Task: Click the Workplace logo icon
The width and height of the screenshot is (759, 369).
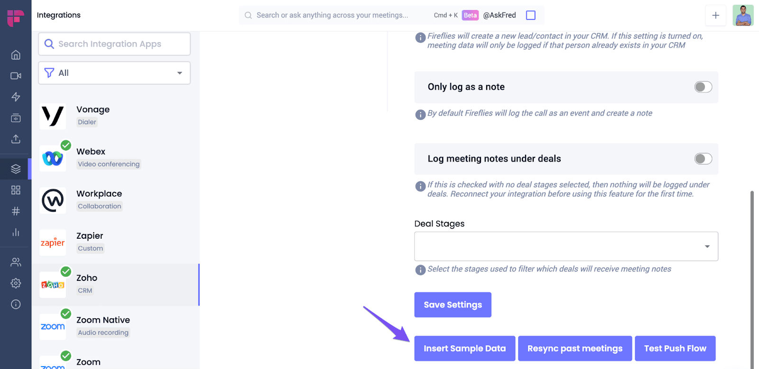Action: click(53, 200)
